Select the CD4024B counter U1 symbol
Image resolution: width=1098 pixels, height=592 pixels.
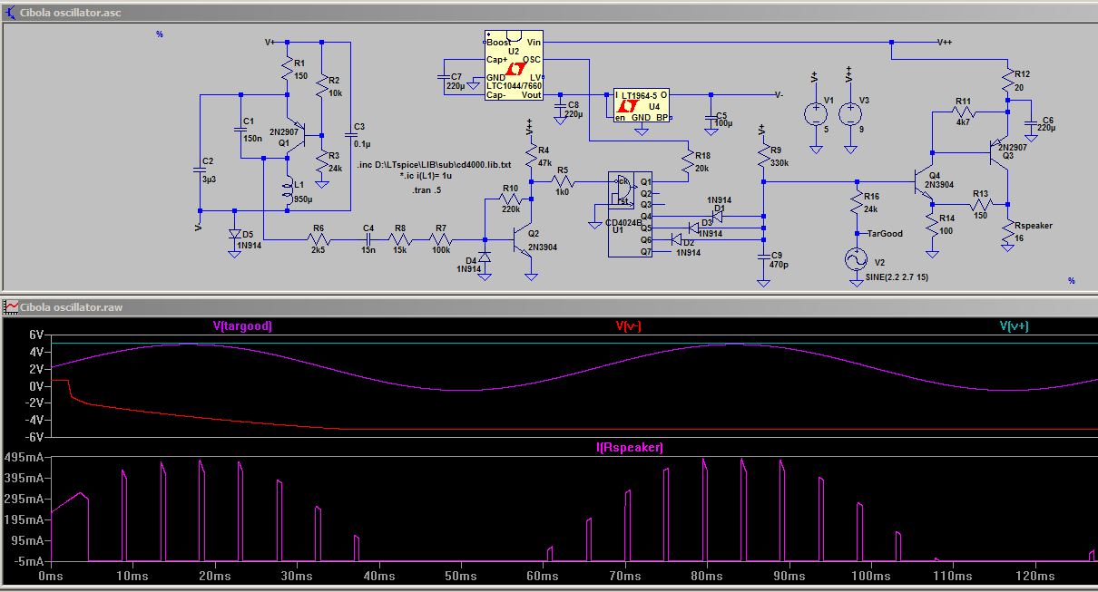[629, 213]
